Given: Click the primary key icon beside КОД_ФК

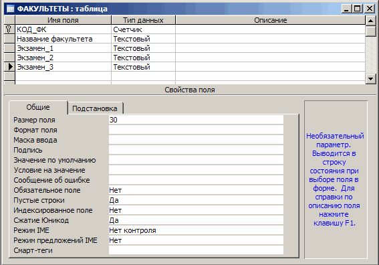Looking at the screenshot, I should pos(9,29).
